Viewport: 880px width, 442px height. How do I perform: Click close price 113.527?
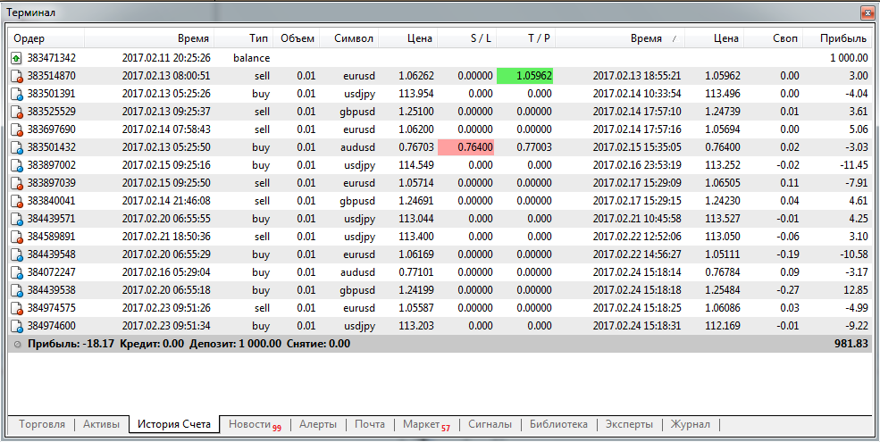(x=724, y=219)
